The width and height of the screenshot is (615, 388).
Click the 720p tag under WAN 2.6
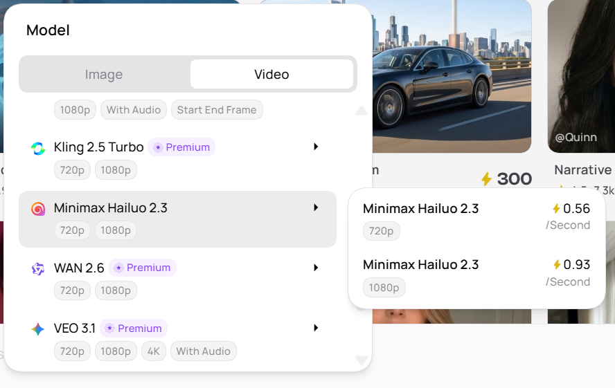click(x=72, y=290)
